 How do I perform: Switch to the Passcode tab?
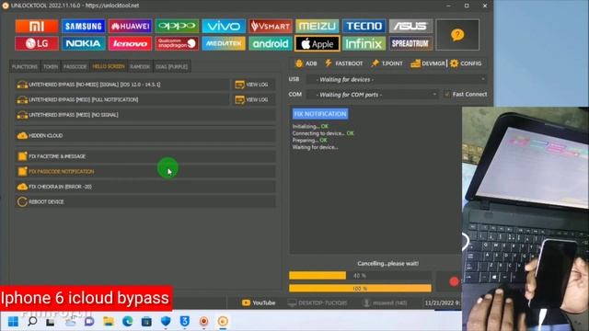(x=75, y=66)
